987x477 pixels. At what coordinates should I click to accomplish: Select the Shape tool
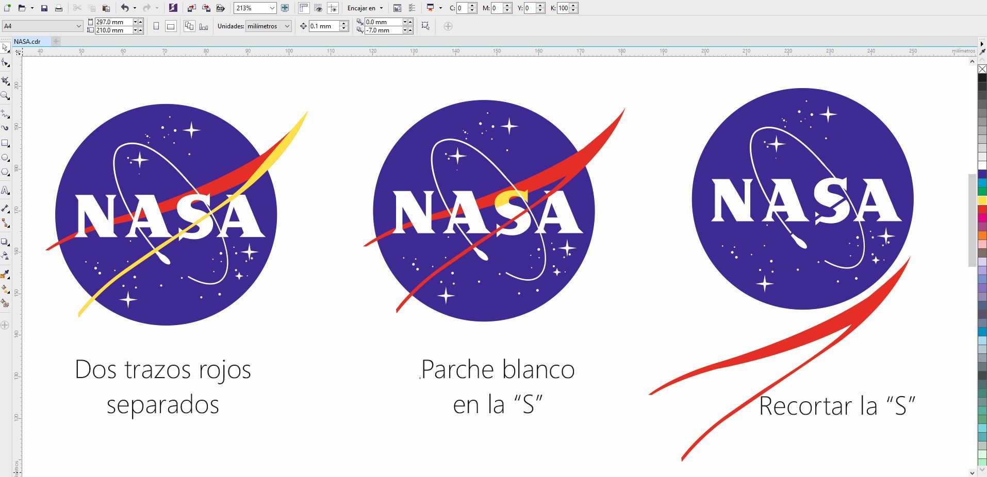[5, 63]
